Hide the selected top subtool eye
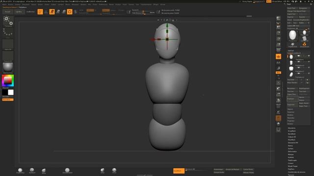This screenshot has width=314, height=176. coord(309,56)
